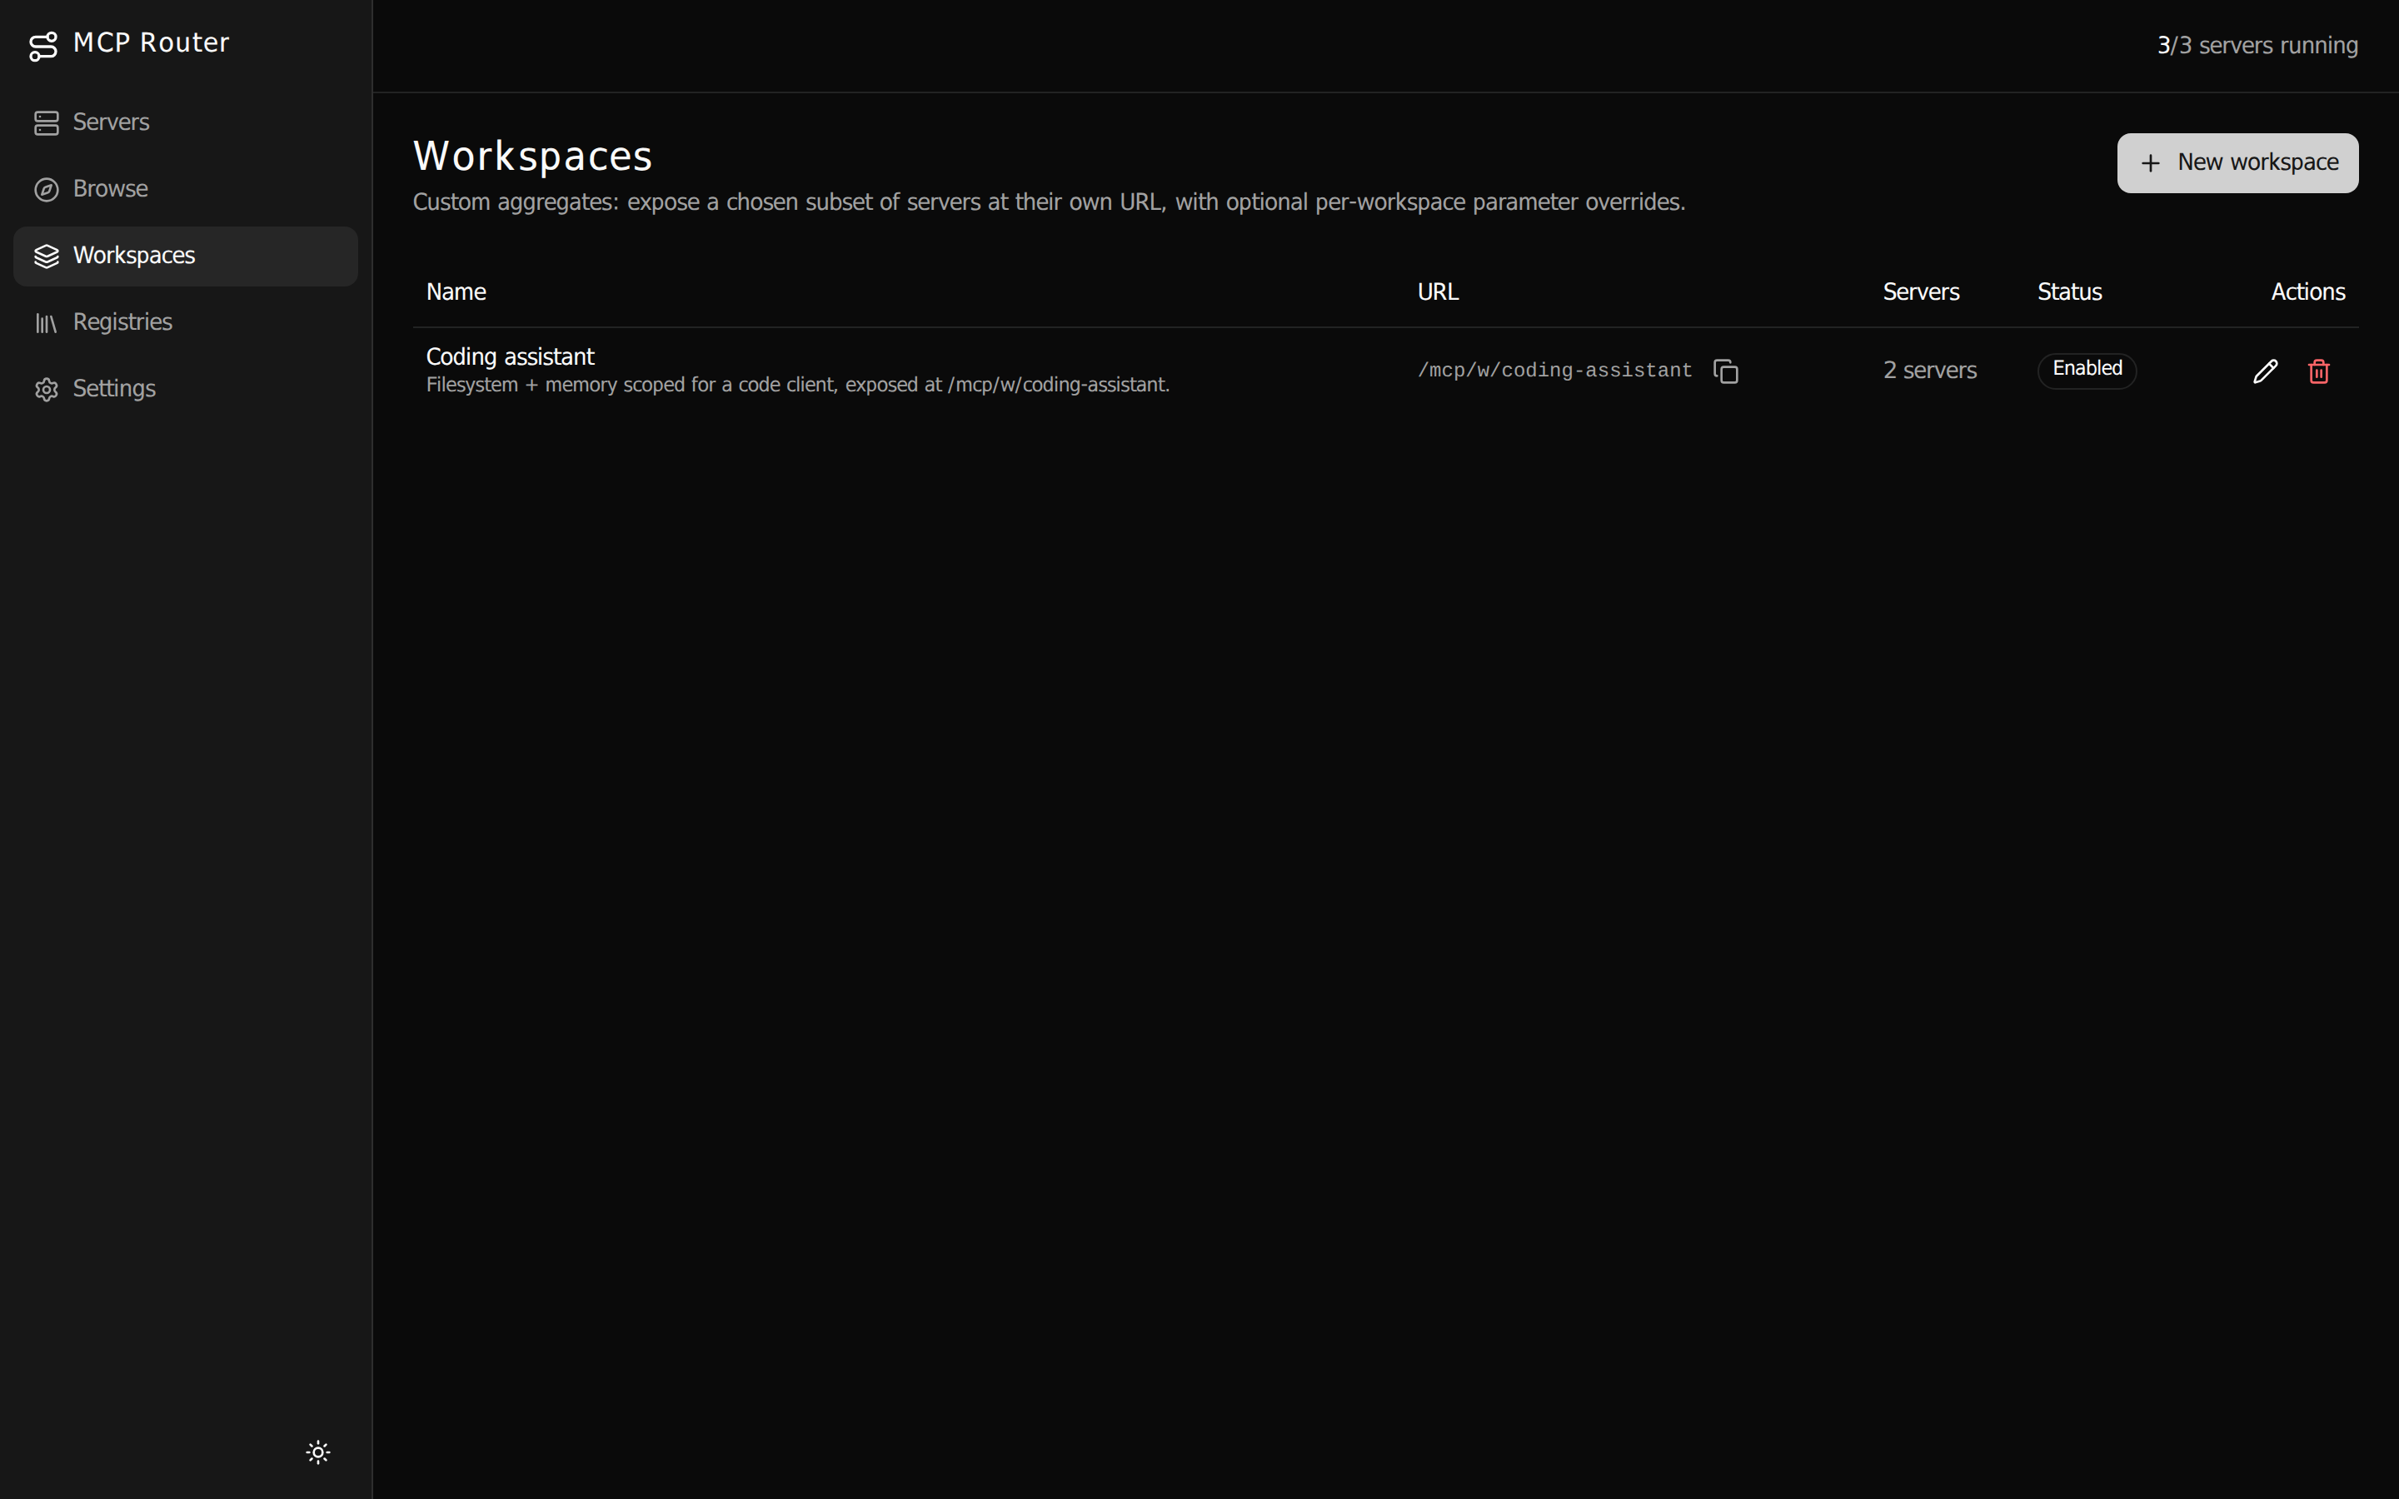2399x1499 pixels.
Task: Click the 2 servers cell
Action: [x=1929, y=371]
